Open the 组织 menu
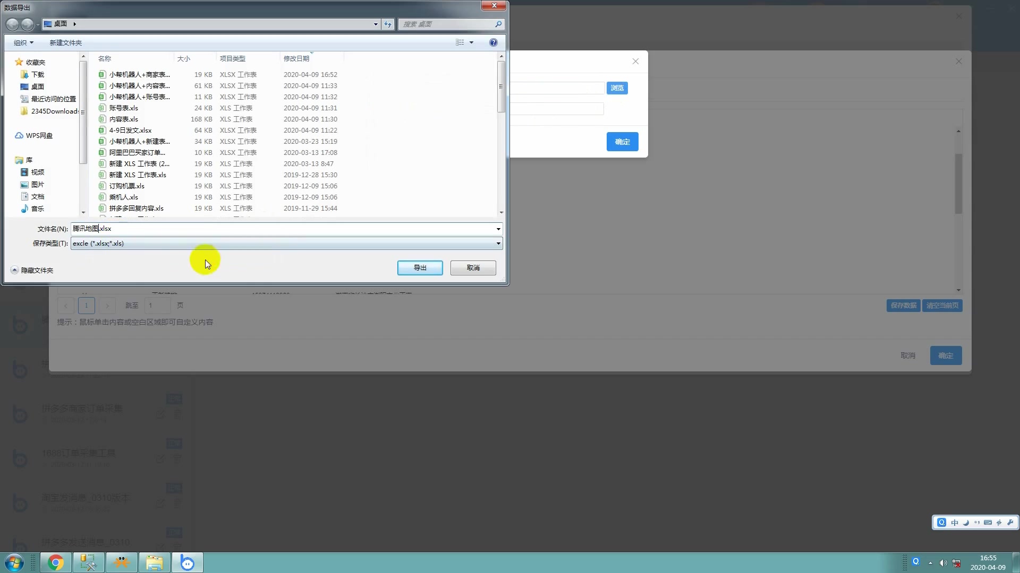1020x573 pixels. click(23, 42)
